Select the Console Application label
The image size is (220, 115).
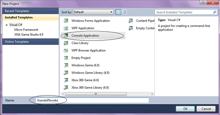85,35
